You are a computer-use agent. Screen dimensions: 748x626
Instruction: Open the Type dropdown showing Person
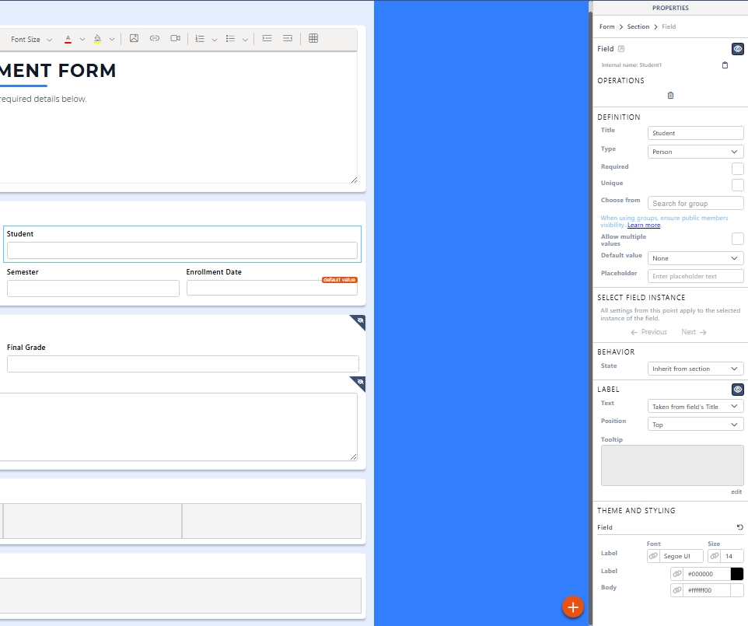[695, 152]
